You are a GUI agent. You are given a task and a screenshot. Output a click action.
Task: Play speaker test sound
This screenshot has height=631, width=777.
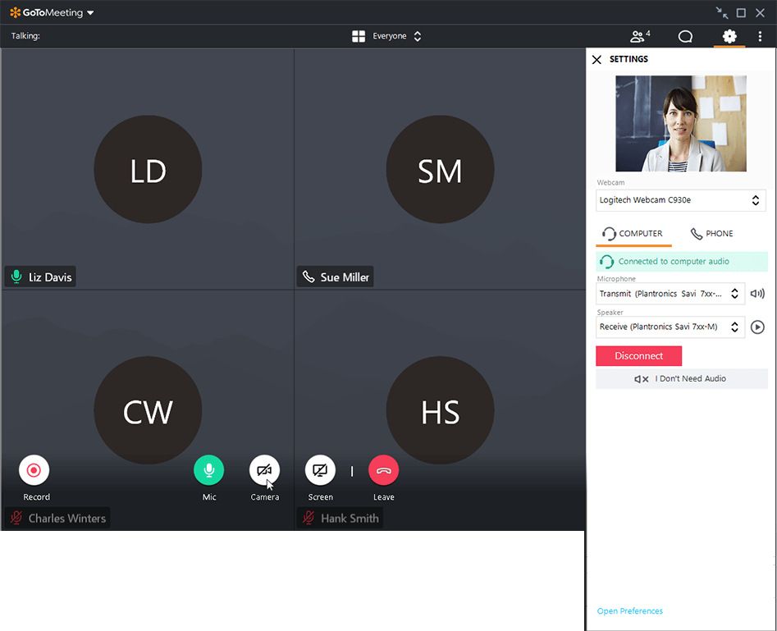tap(757, 327)
